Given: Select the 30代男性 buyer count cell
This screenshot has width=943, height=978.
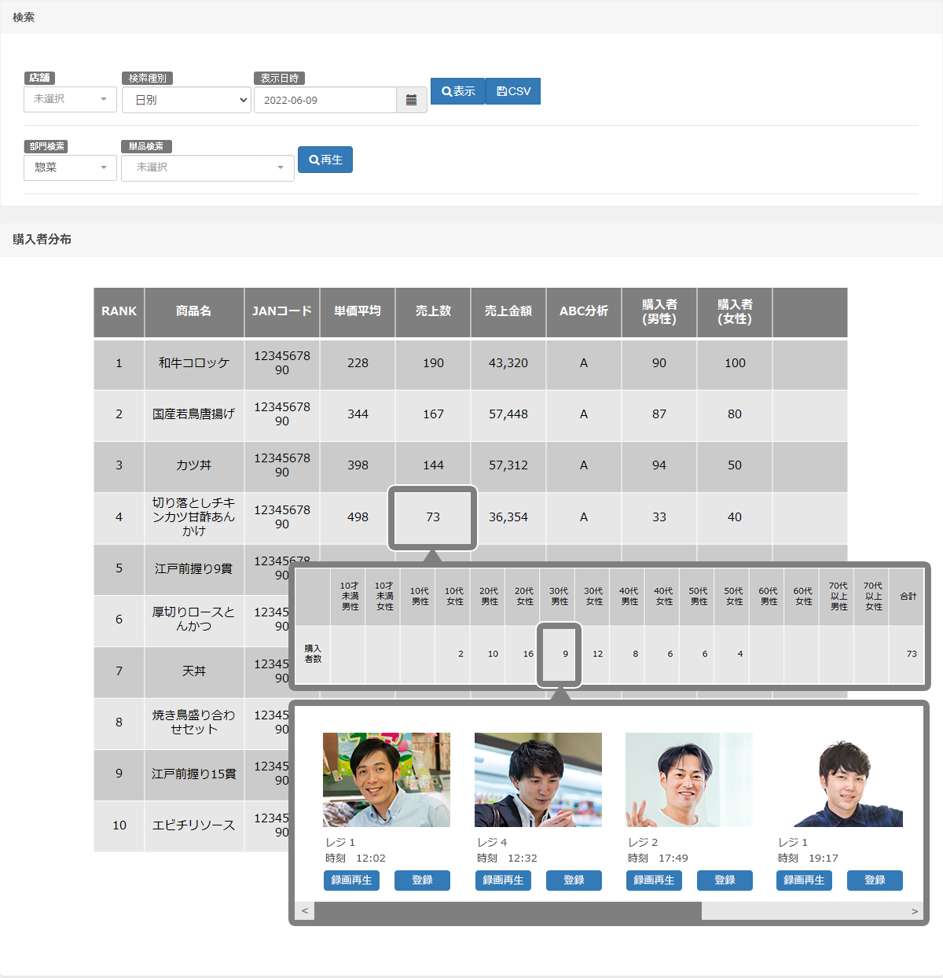Looking at the screenshot, I should tap(560, 654).
